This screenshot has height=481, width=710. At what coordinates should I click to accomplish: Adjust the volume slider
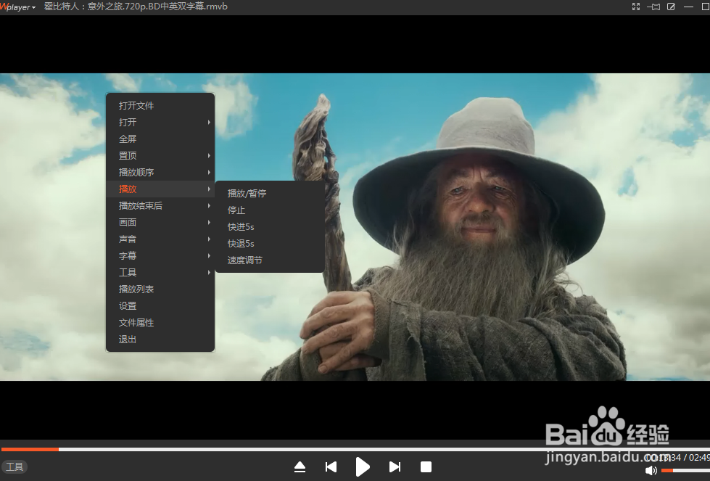pos(685,471)
